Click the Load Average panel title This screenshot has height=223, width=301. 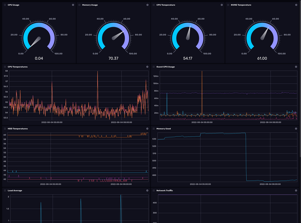pos(15,191)
